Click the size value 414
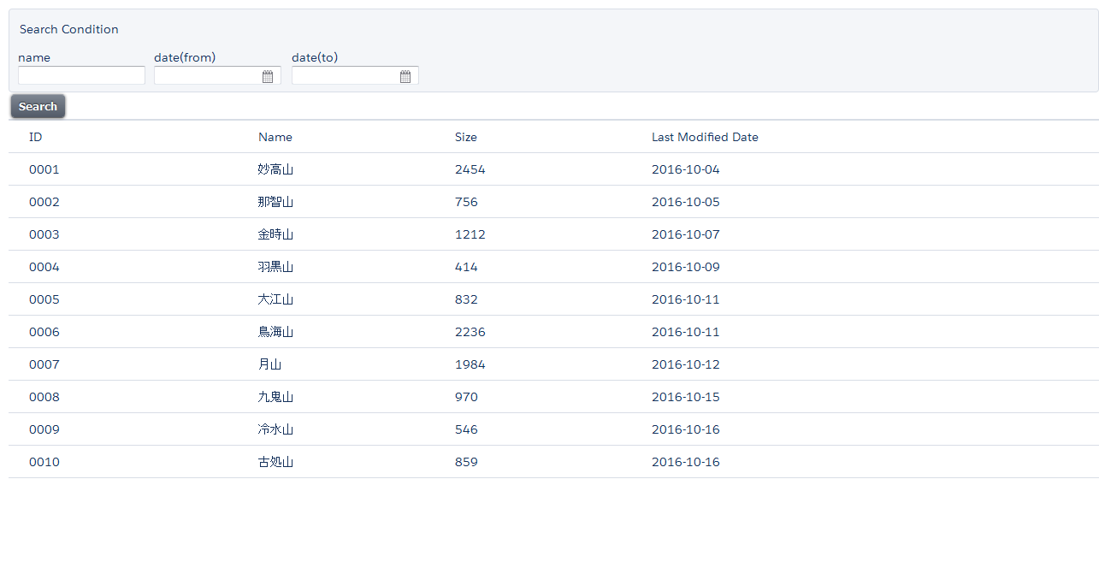The image size is (1099, 562). 466,267
